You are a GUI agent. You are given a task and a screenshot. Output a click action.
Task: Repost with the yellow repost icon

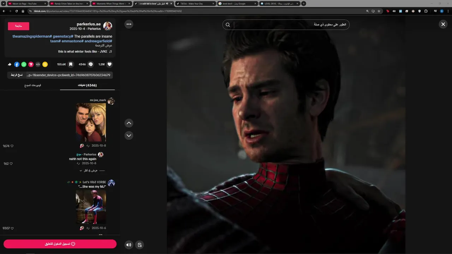(x=45, y=64)
